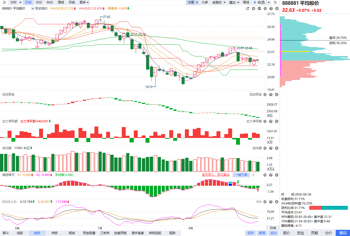This screenshot has width=350, height=236.
Task: Click the 获利比例 red-teal ratio bar
Action: click(328, 208)
